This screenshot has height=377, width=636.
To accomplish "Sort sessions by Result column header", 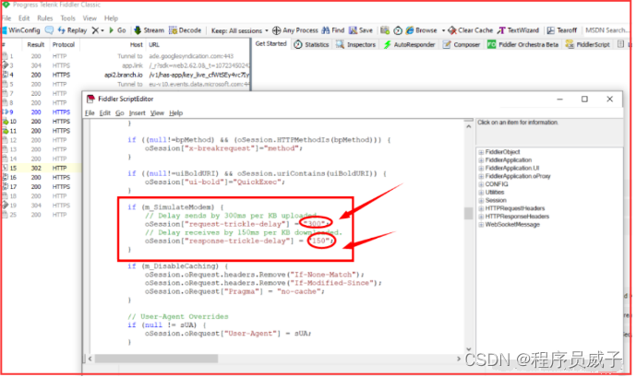I will click(x=36, y=44).
